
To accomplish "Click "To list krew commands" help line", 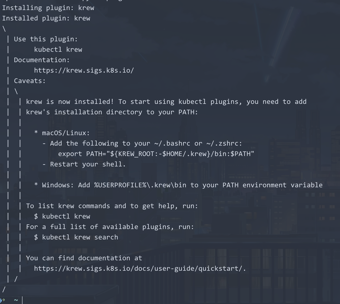I will tap(112, 206).
